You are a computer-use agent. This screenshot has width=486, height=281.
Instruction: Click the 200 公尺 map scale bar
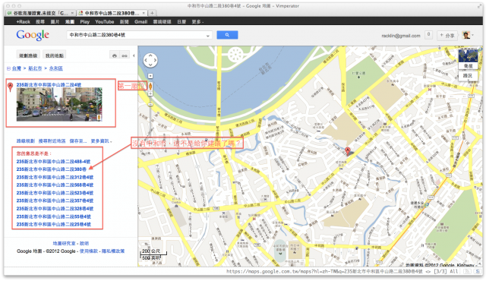point(154,253)
